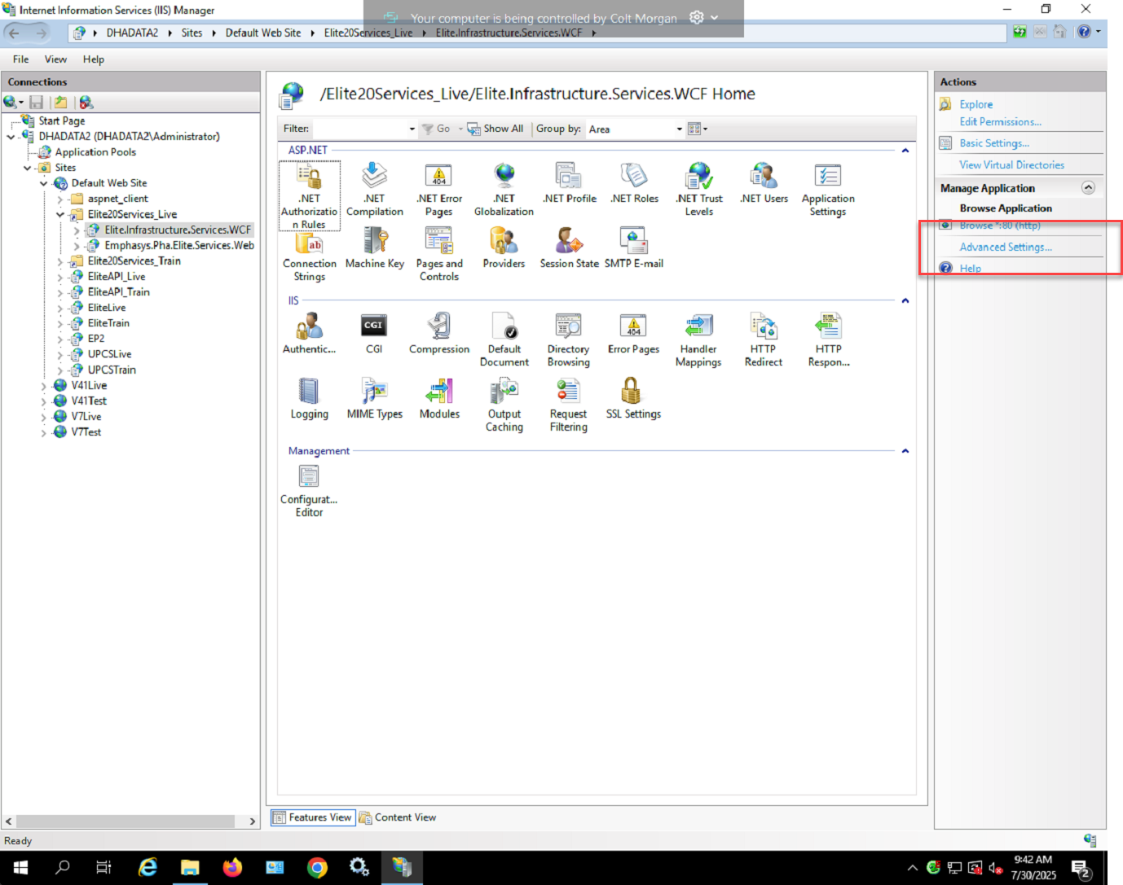Click View Virtual Directories link
Viewport: 1123px width, 885px height.
[1011, 165]
